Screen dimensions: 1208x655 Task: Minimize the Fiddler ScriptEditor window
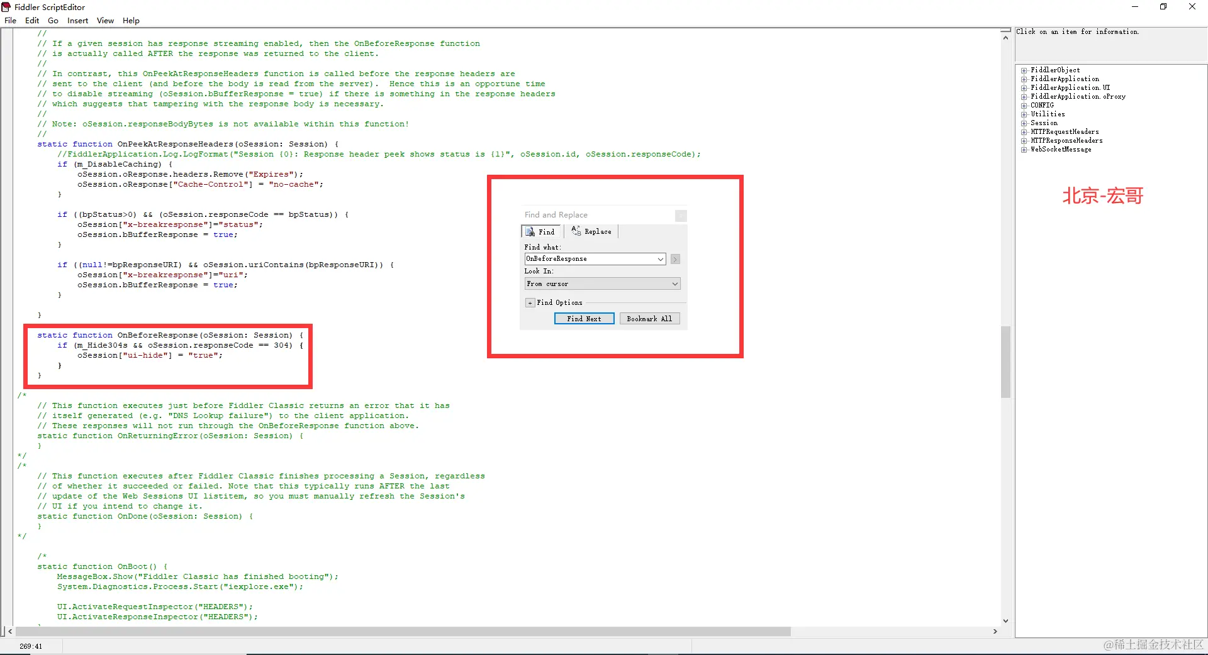[x=1135, y=7]
